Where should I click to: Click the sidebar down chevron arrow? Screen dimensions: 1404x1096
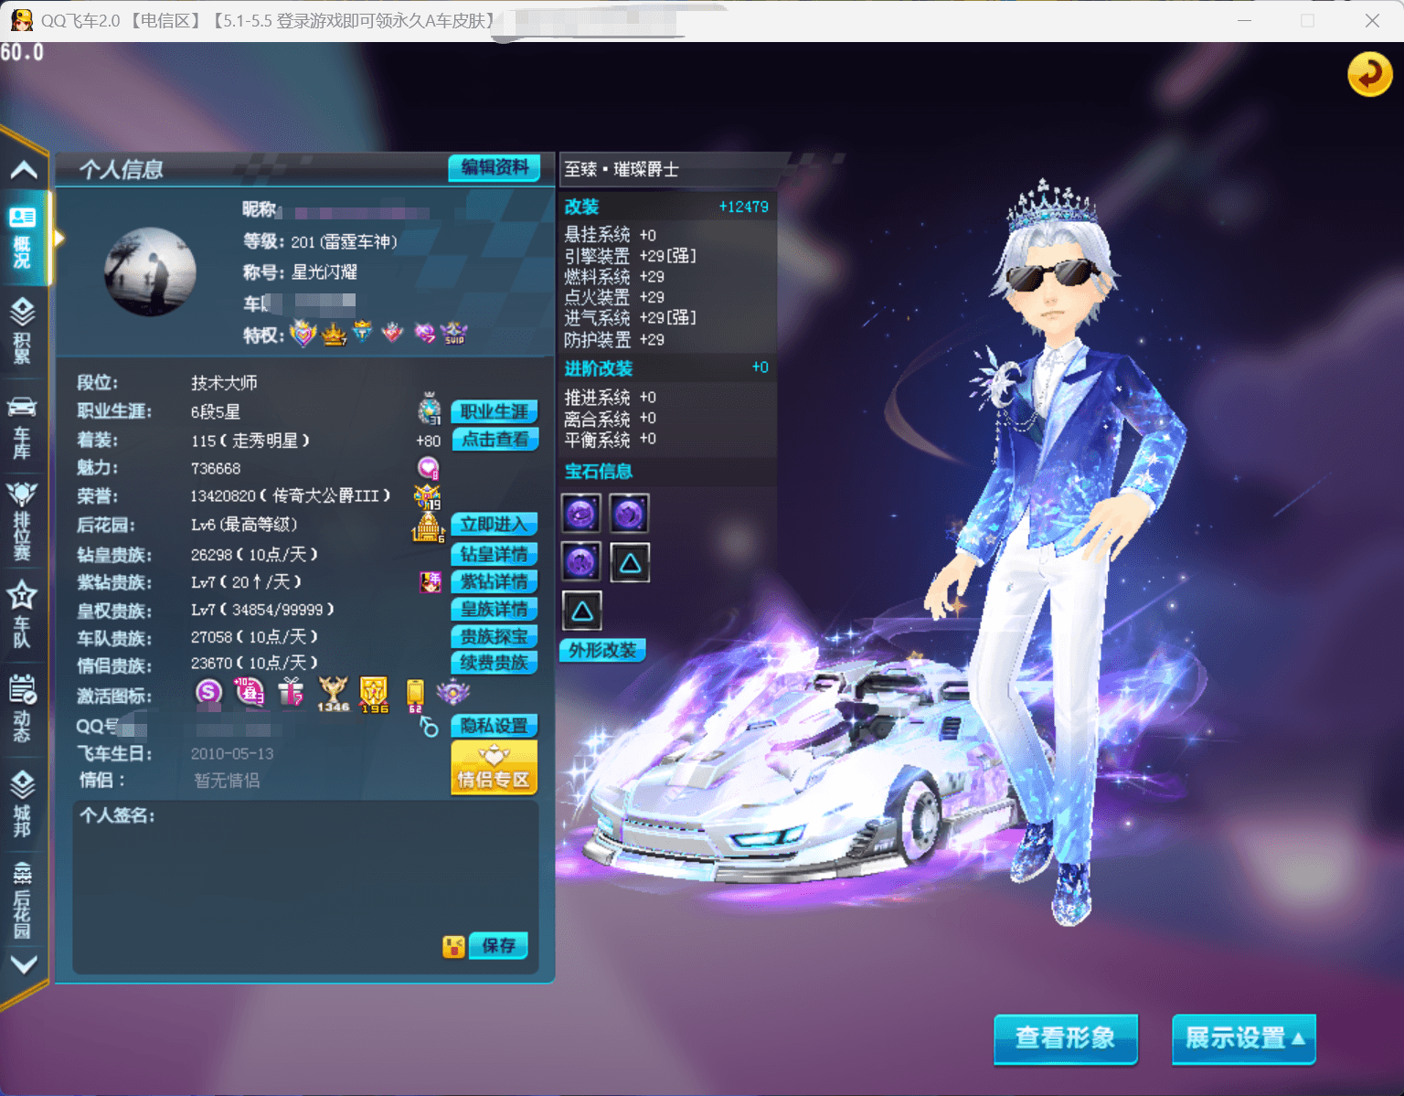(24, 964)
